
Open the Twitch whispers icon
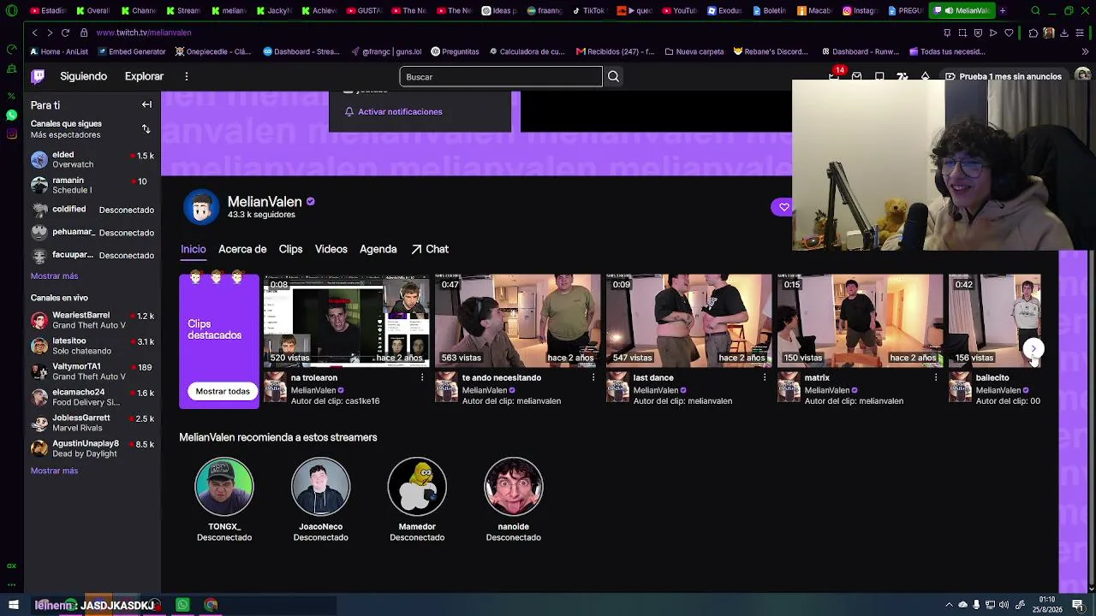click(x=879, y=76)
